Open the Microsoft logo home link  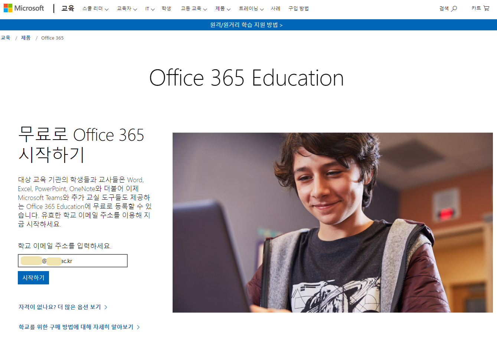24,8
